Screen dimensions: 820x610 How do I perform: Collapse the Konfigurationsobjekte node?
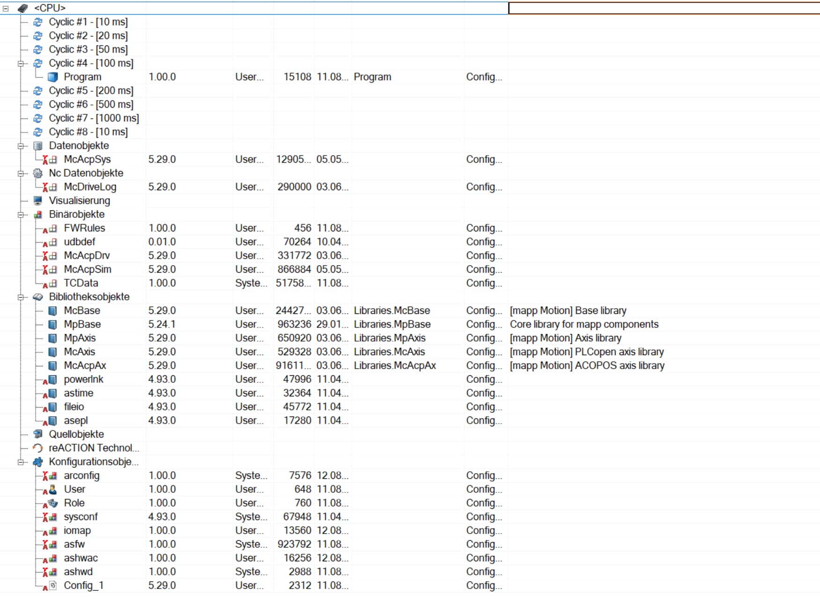tap(21, 462)
